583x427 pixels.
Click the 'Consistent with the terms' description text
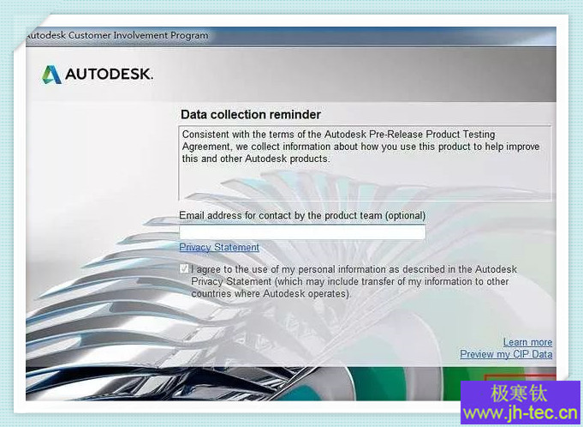click(x=360, y=147)
